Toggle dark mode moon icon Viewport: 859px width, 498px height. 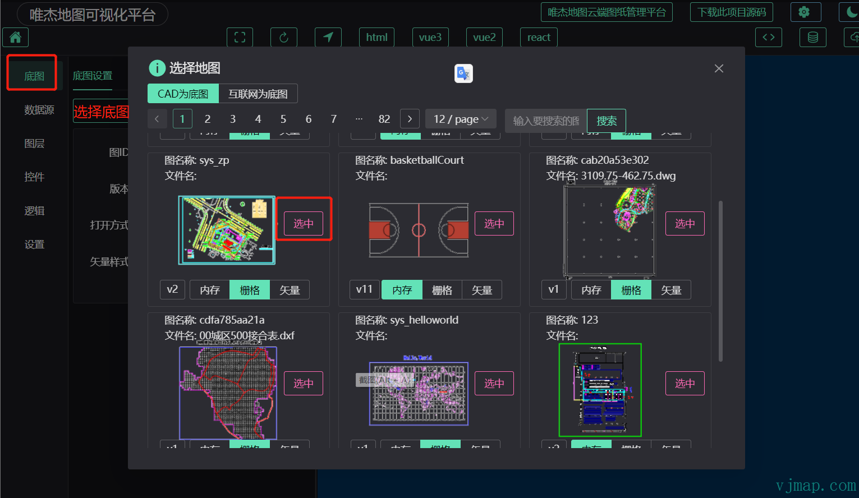click(x=849, y=12)
